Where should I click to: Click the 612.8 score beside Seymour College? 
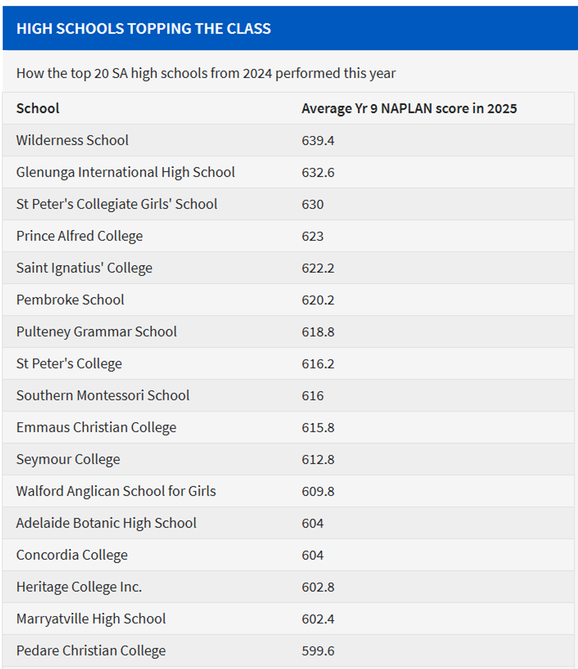point(318,459)
